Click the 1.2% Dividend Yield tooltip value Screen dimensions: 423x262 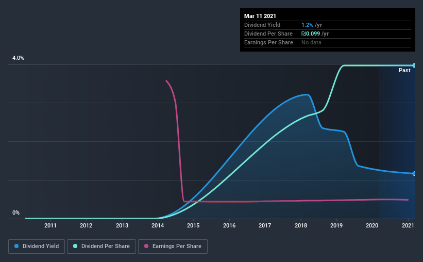(x=307, y=25)
